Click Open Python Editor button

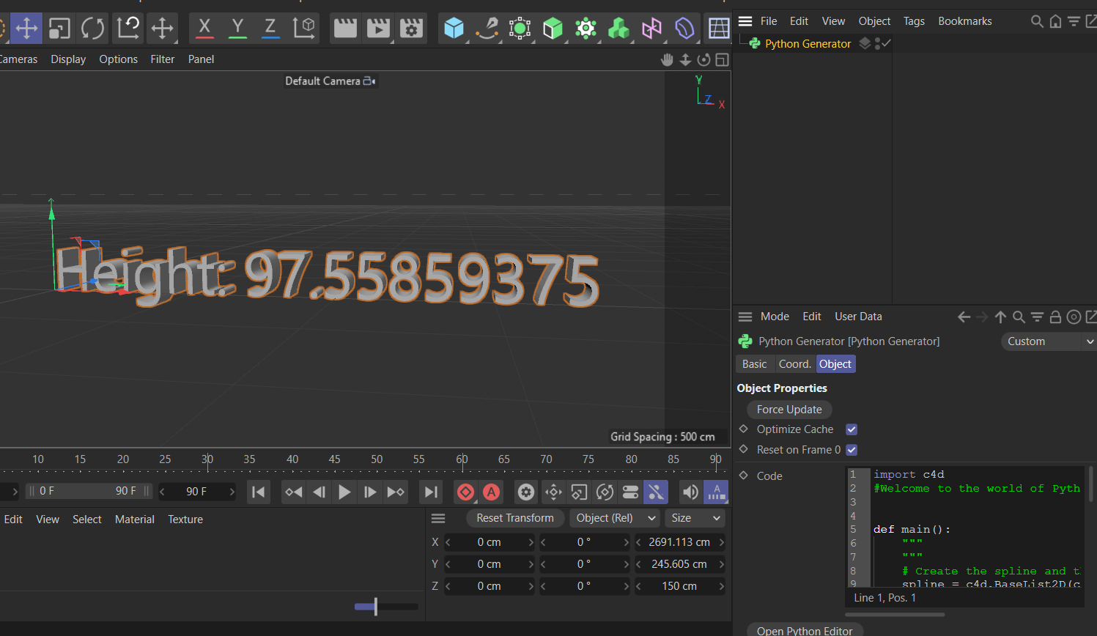pyautogui.click(x=805, y=630)
